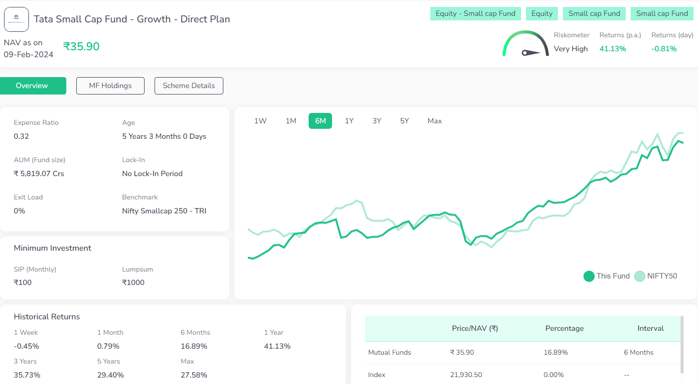698x384 pixels.
Task: Open the Scheme Details tab
Action: 188,86
